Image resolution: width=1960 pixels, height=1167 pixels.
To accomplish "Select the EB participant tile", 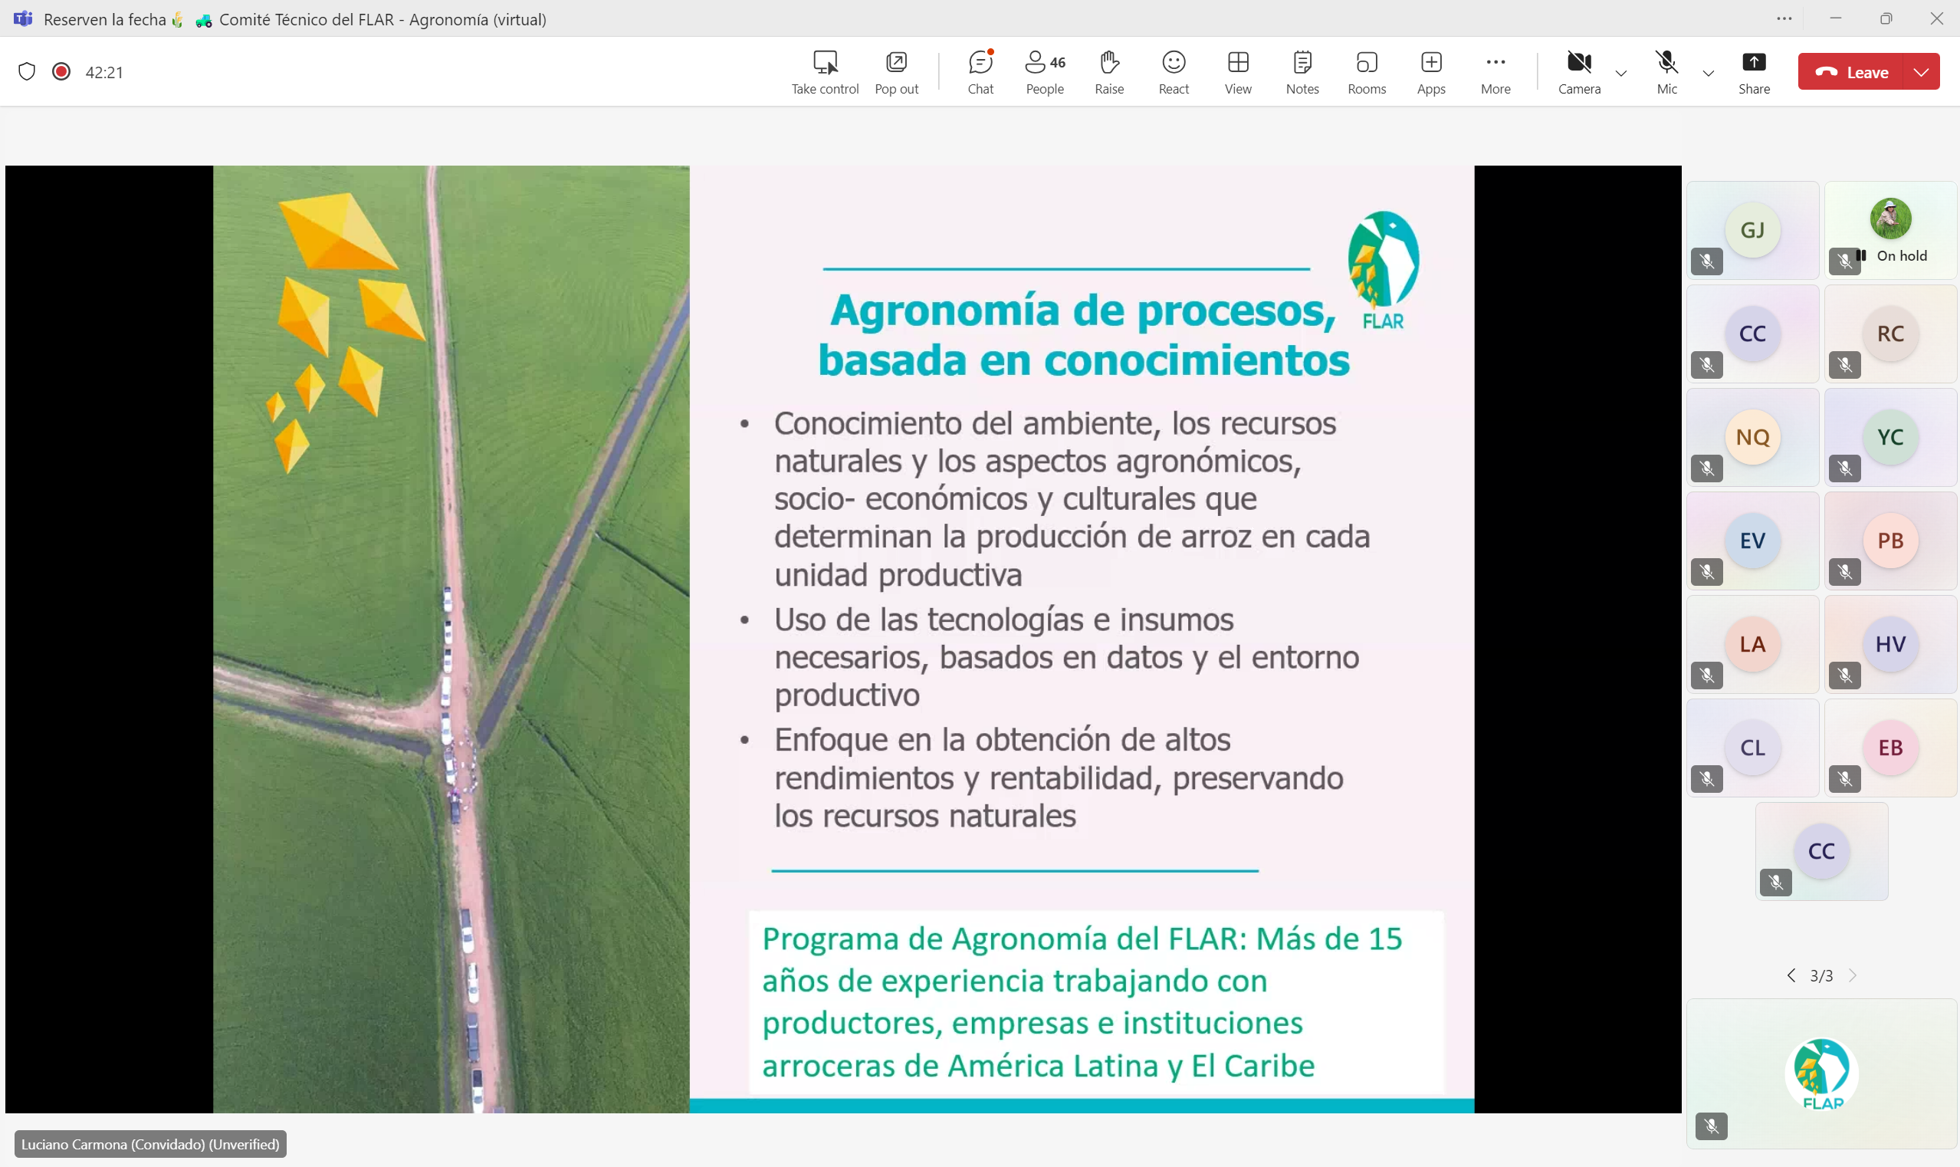I will click(1890, 748).
